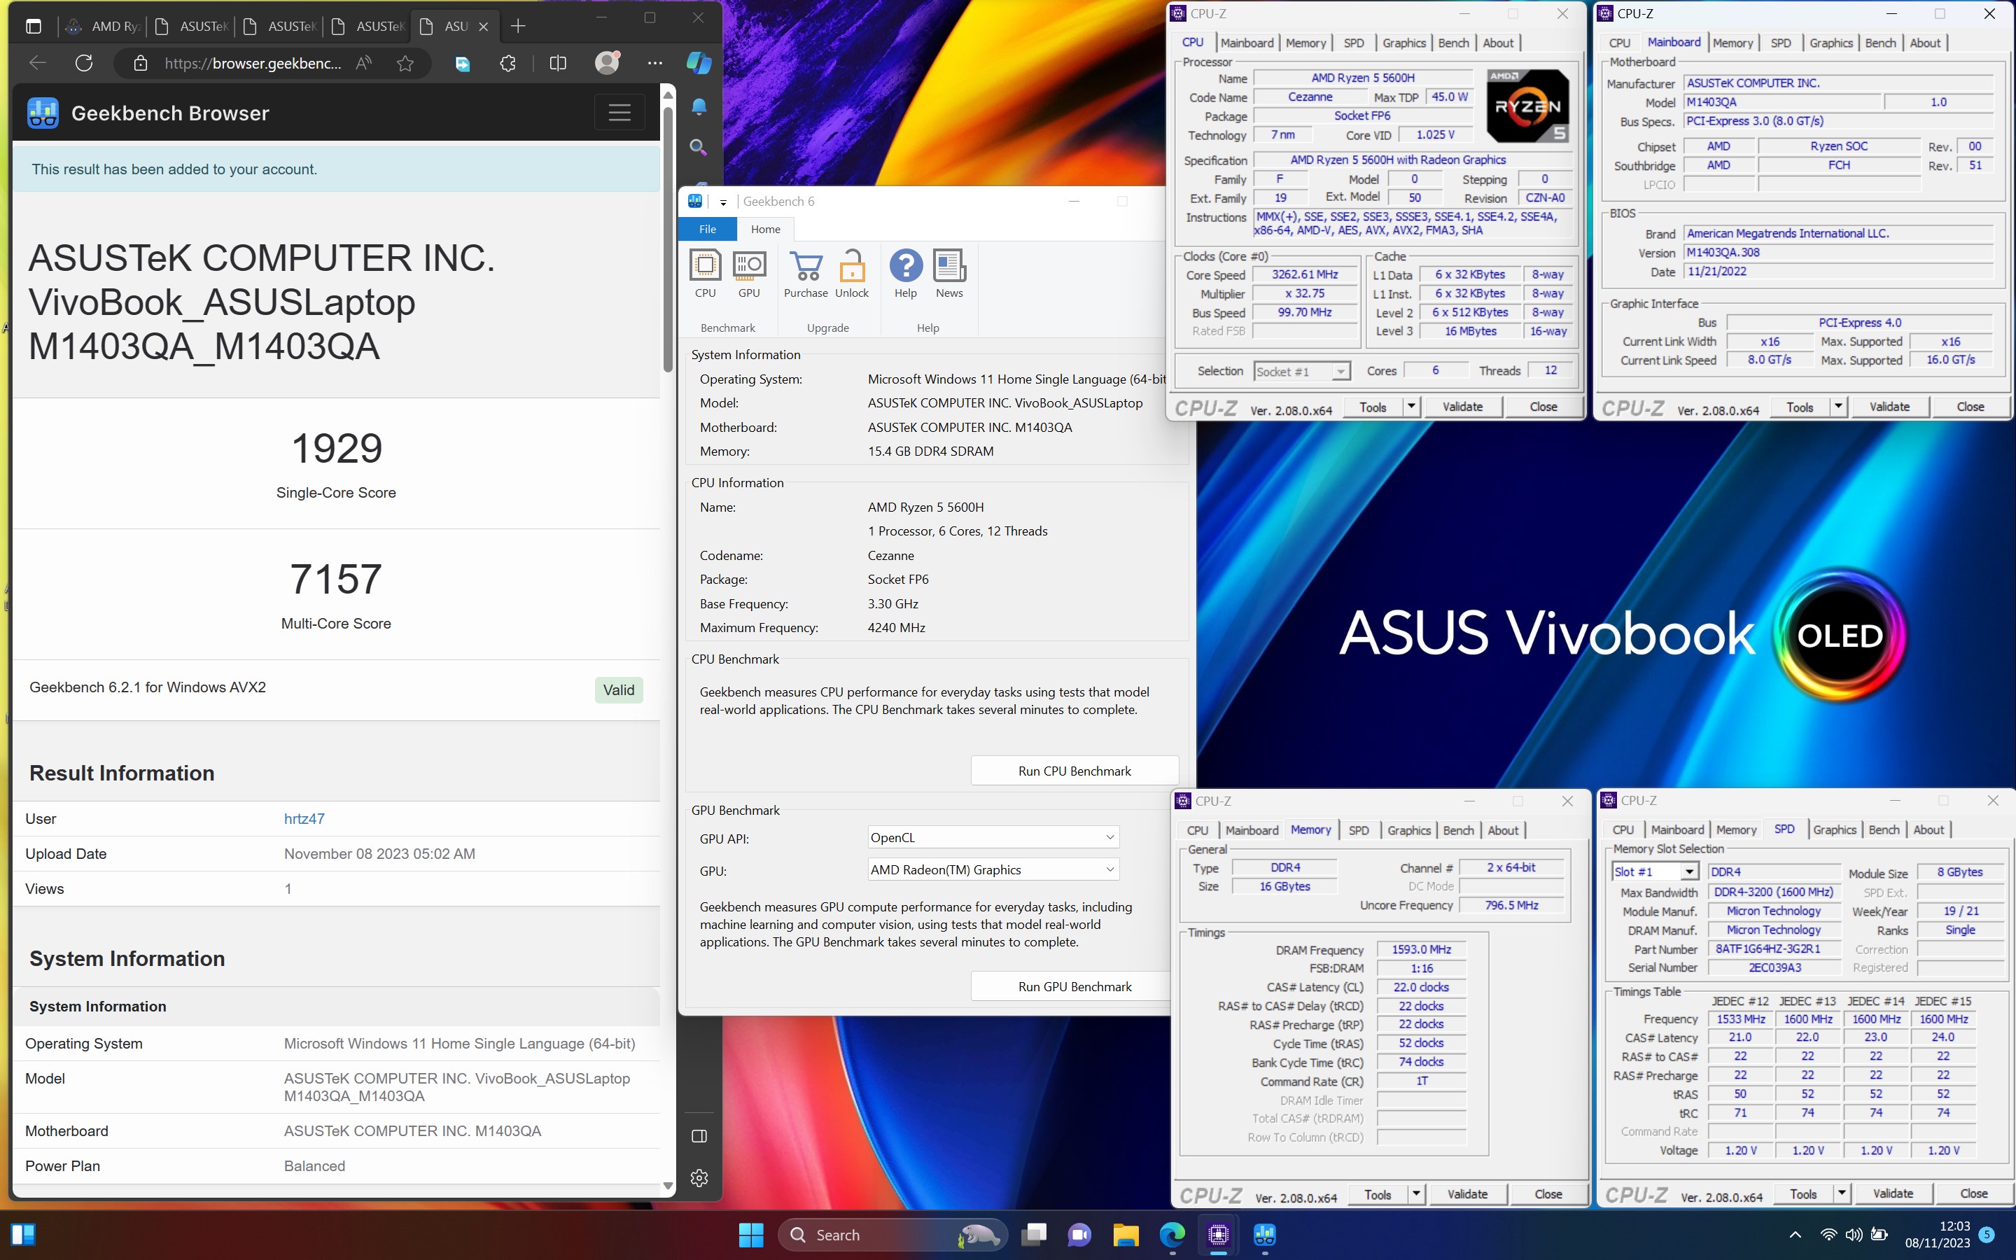
Task: Go back in the Edge browser
Action: pos(36,63)
